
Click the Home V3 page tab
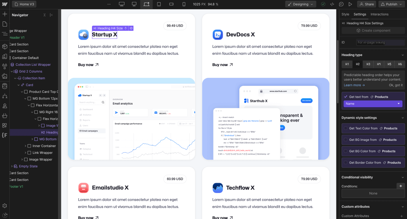[x=25, y=4]
